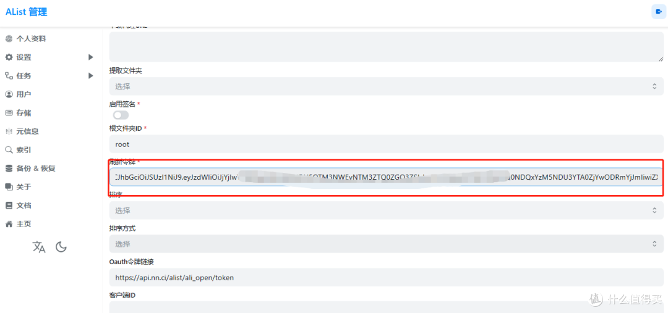Click the 刷新令牌 token input field
Image resolution: width=668 pixels, height=313 pixels.
pos(386,177)
